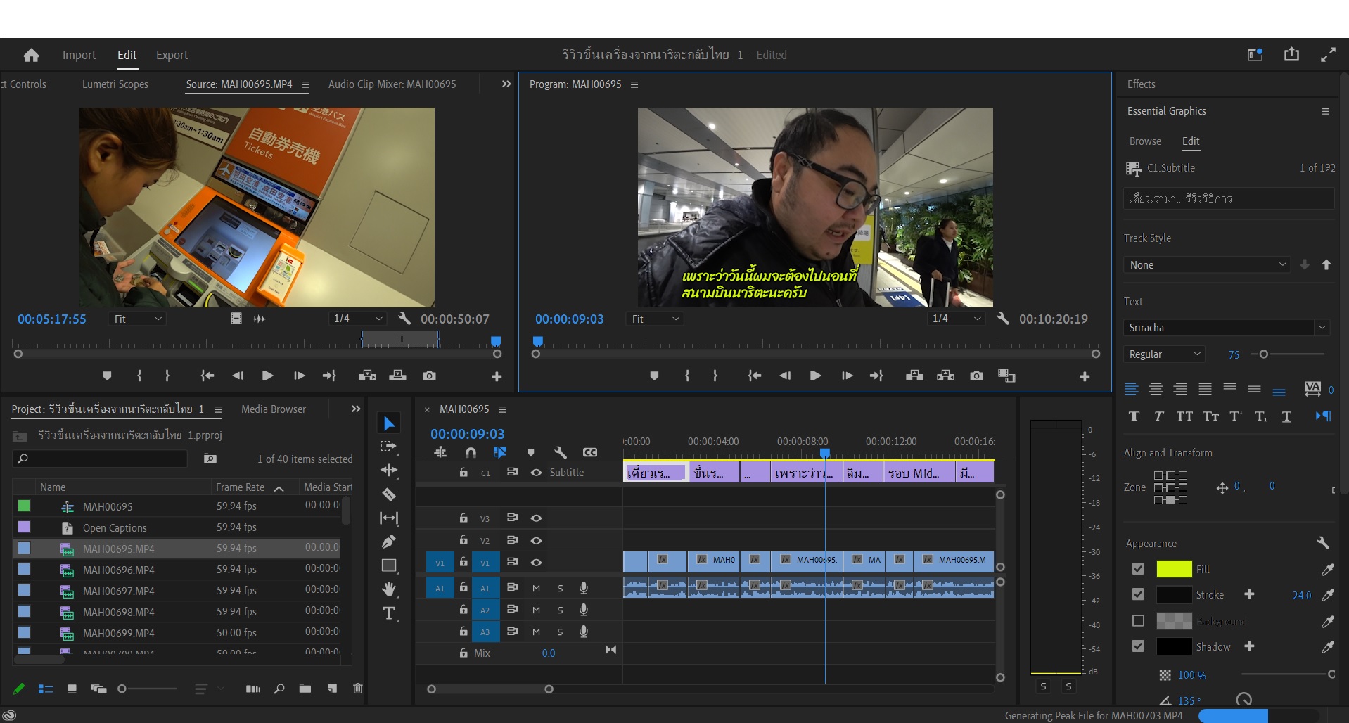Open Program playback resolution 1/4 dropdown

coord(956,319)
